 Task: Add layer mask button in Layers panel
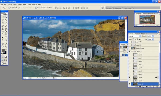(144, 87)
